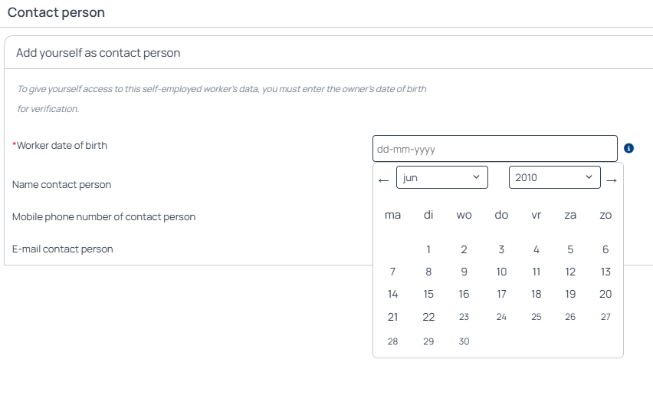Select day 1 in the calendar
This screenshot has height=399, width=653.
click(428, 249)
